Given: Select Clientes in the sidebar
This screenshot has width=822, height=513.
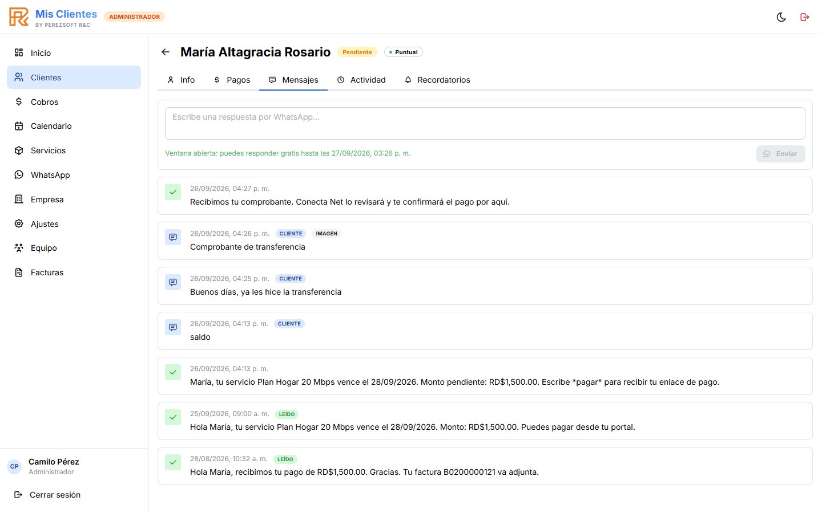Looking at the screenshot, I should [74, 78].
